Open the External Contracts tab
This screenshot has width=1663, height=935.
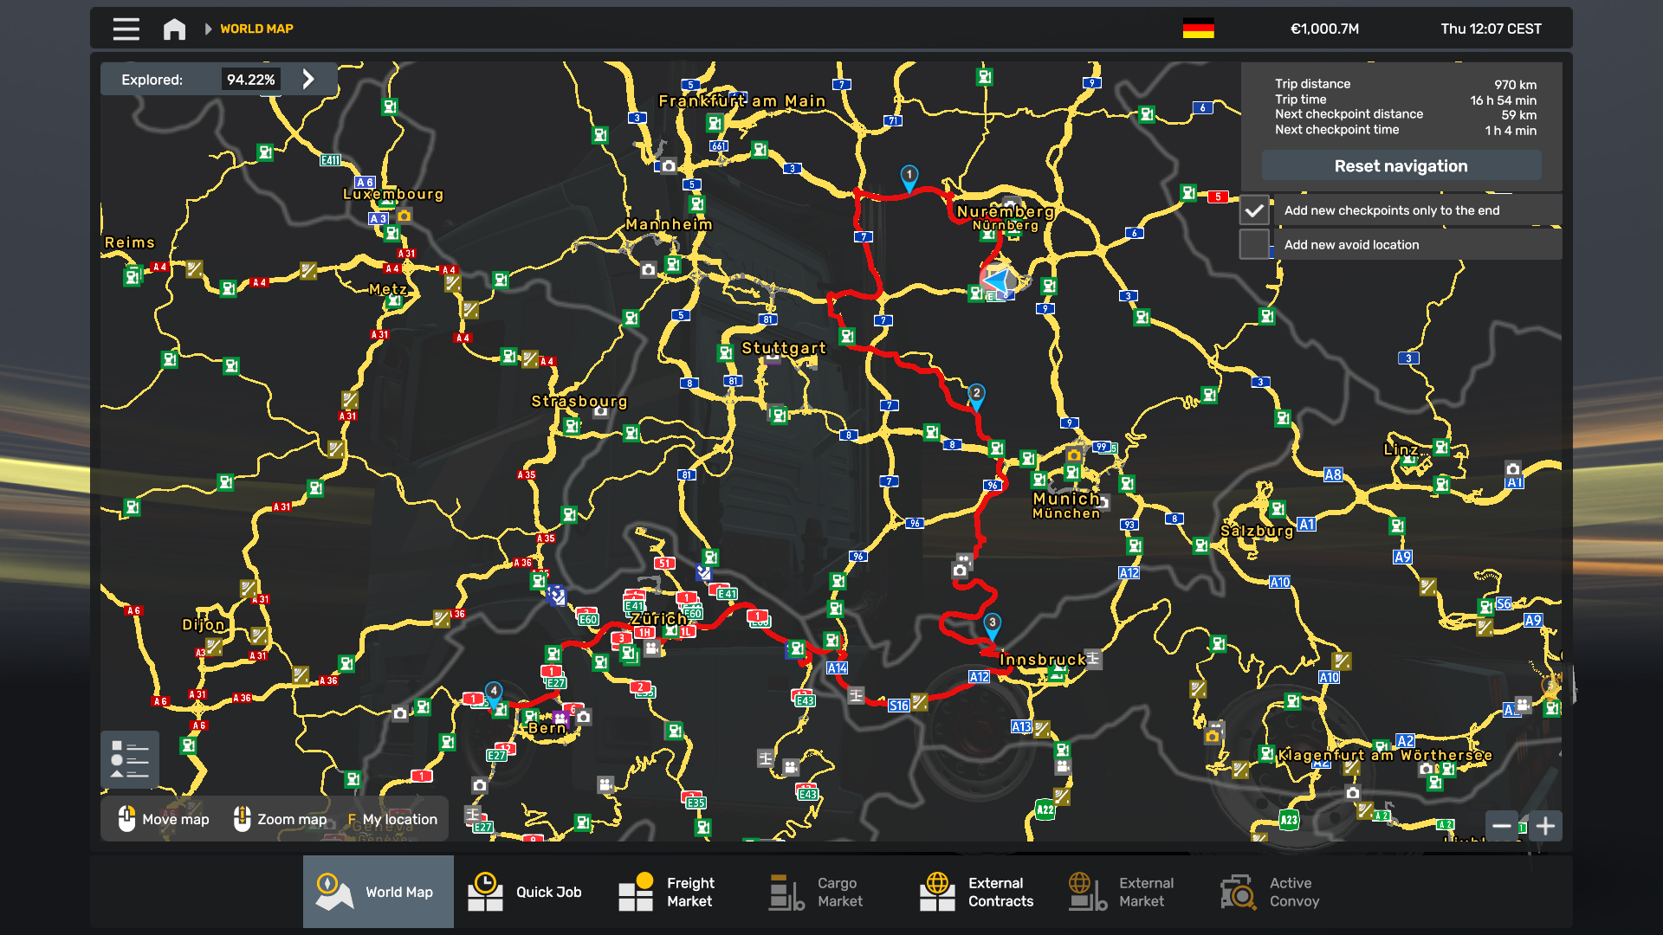click(x=977, y=892)
